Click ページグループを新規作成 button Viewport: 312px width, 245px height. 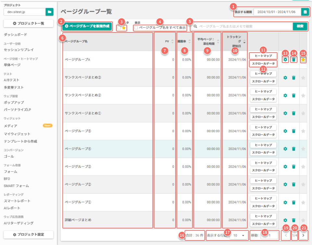click(x=87, y=26)
